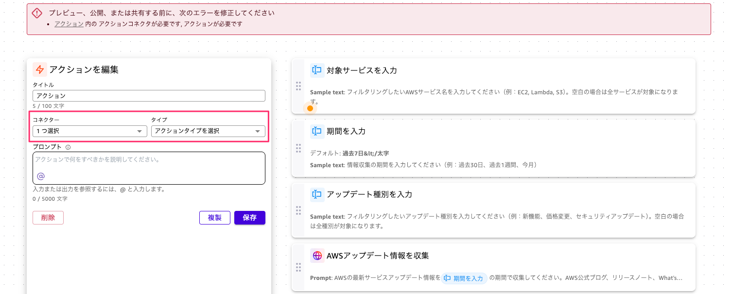Grab the drag handle on 対象サービスを入力 card
The height and width of the screenshot is (294, 733).
(298, 86)
